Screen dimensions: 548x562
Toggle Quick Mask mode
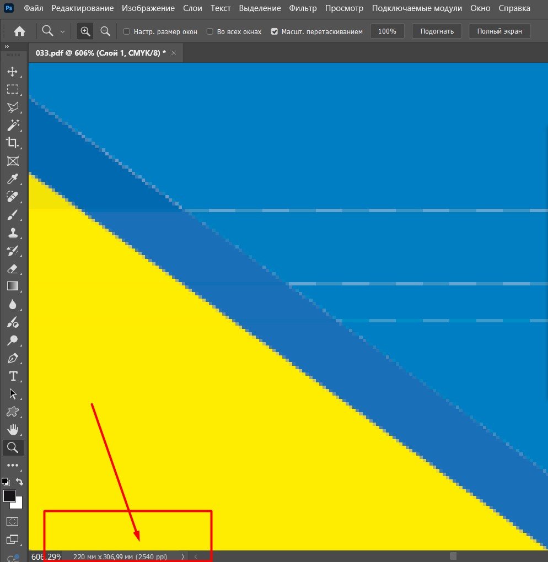(x=13, y=521)
